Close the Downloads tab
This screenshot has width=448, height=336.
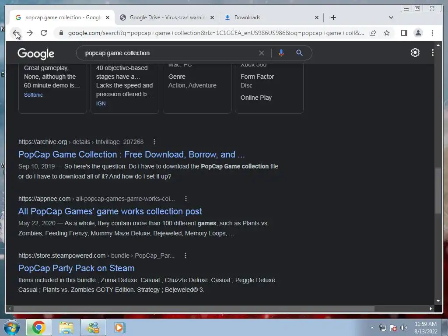pos(317,17)
